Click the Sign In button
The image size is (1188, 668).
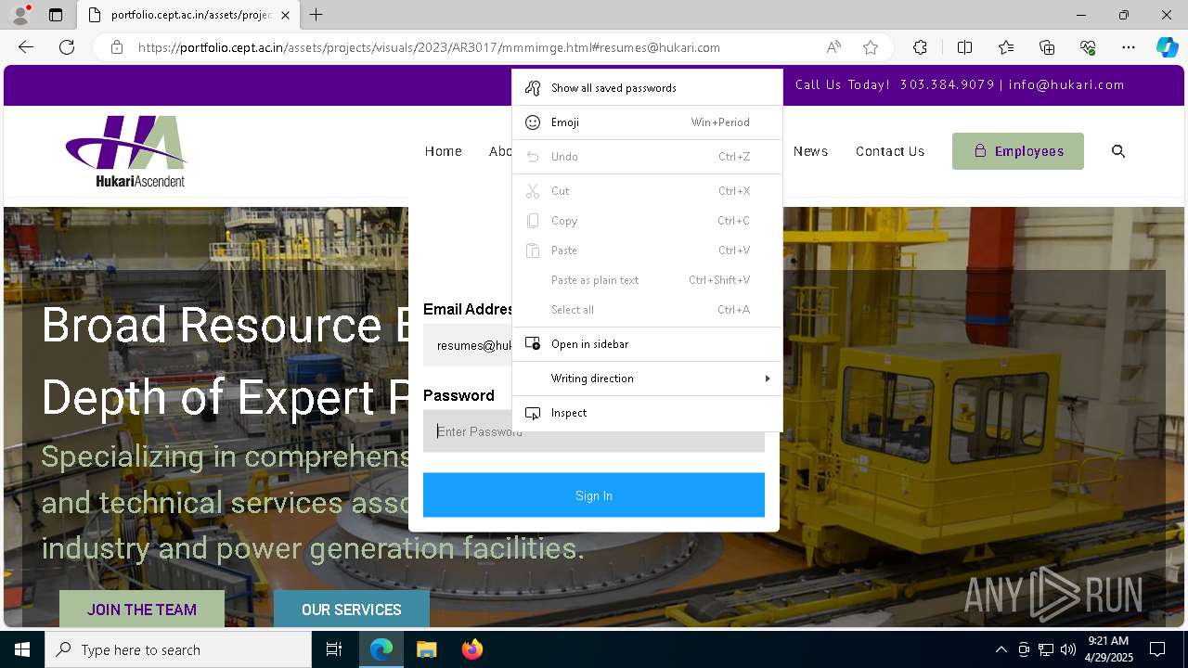point(594,495)
